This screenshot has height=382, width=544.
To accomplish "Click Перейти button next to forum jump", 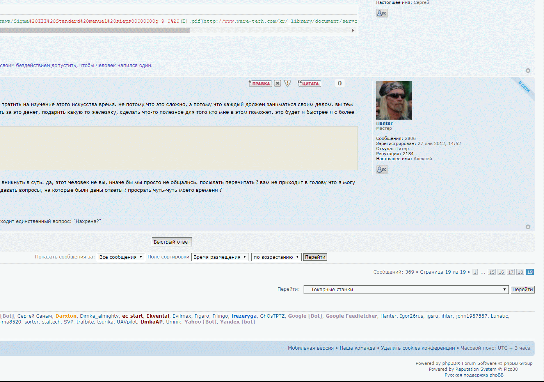I will [x=523, y=290].
